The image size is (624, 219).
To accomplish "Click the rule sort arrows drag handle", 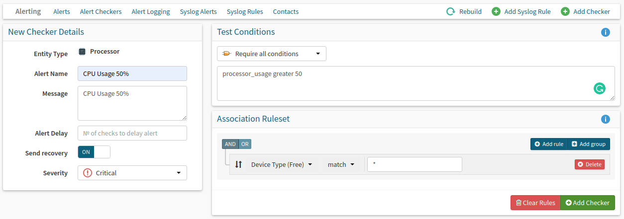I will click(238, 164).
